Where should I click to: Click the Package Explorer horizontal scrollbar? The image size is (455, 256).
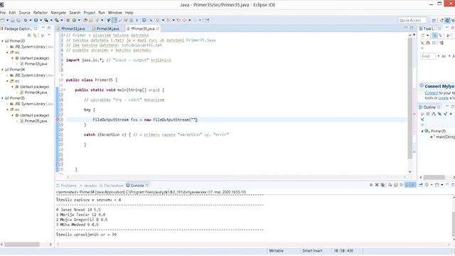click(22, 245)
